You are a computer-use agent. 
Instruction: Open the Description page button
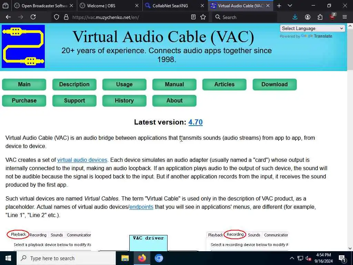[74, 84]
